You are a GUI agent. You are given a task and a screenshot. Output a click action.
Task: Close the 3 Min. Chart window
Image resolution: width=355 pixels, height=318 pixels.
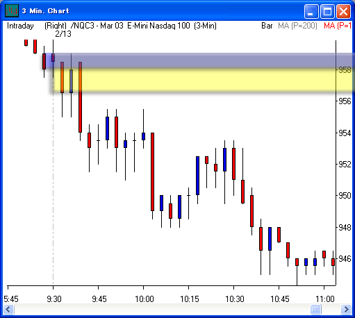pyautogui.click(x=343, y=11)
